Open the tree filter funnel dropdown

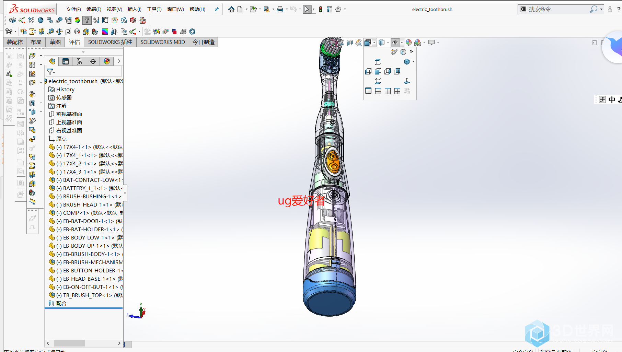pos(51,72)
